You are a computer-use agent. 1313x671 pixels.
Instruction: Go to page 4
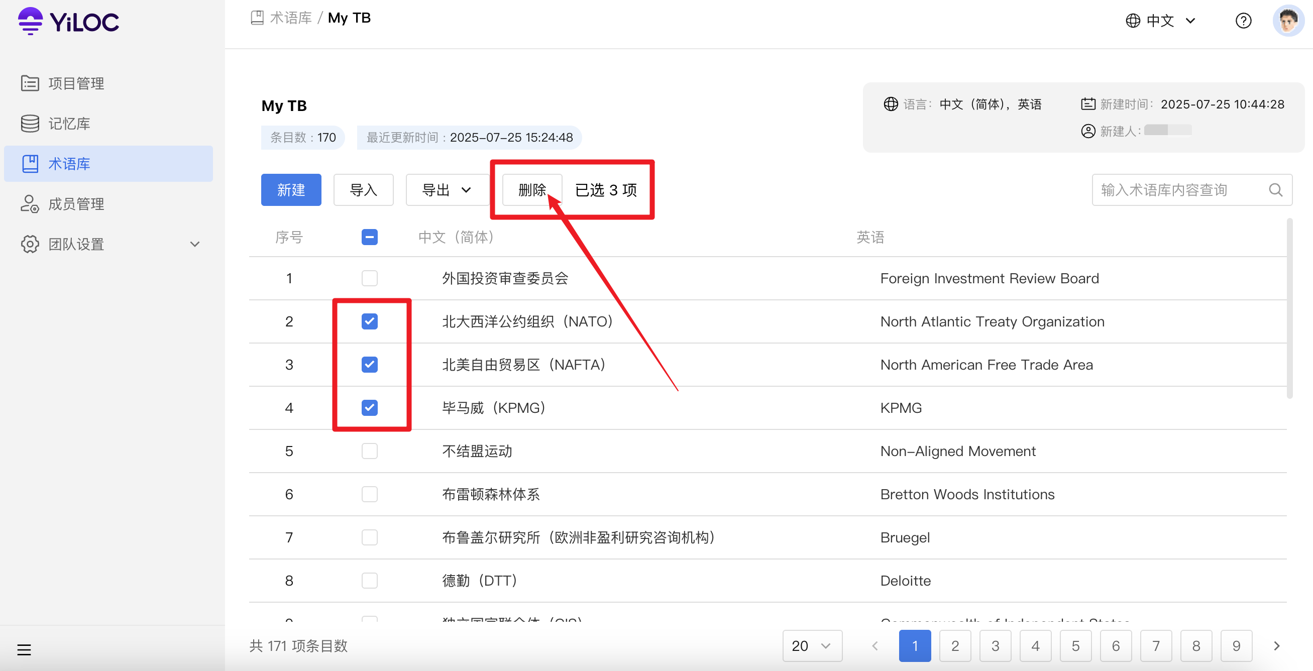[x=1036, y=646]
